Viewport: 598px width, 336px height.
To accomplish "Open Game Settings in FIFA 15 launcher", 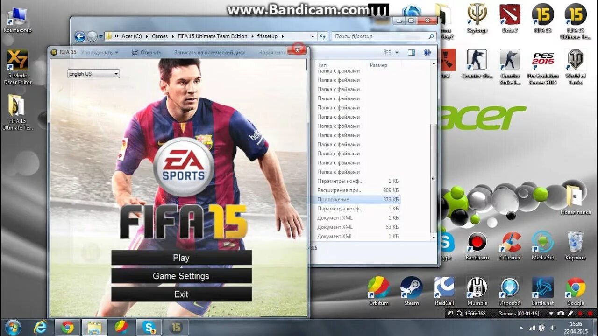I will [181, 276].
